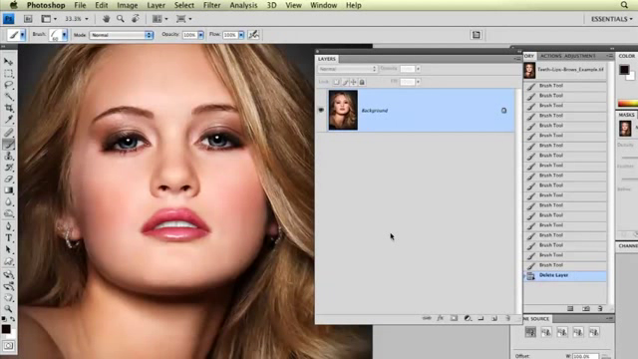
Task: Select the Gradient tool
Action: (8, 190)
